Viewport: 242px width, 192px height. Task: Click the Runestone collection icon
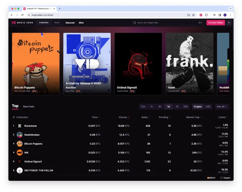(20, 126)
